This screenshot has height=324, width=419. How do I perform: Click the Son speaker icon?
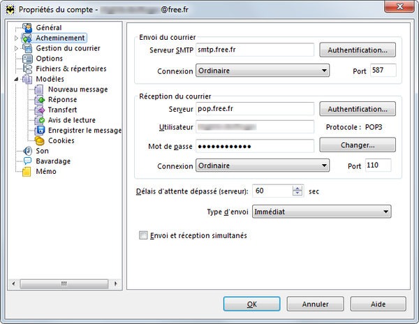27,151
